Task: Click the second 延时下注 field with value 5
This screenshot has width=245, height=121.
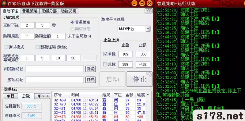Action: [x=43, y=25]
